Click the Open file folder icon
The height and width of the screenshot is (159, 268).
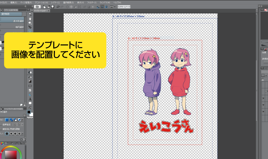pyautogui.click(x=48, y=7)
